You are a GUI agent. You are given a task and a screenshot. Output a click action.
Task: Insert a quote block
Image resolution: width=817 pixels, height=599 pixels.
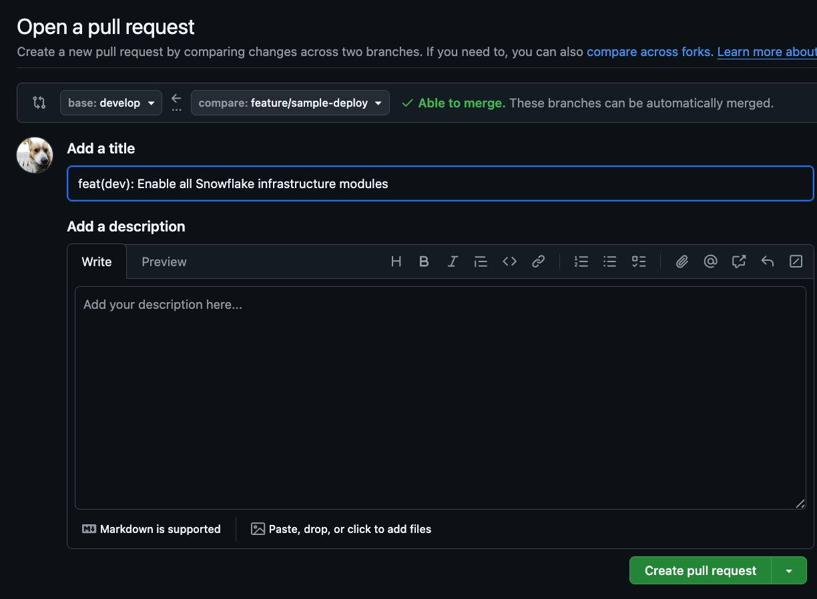coord(481,261)
